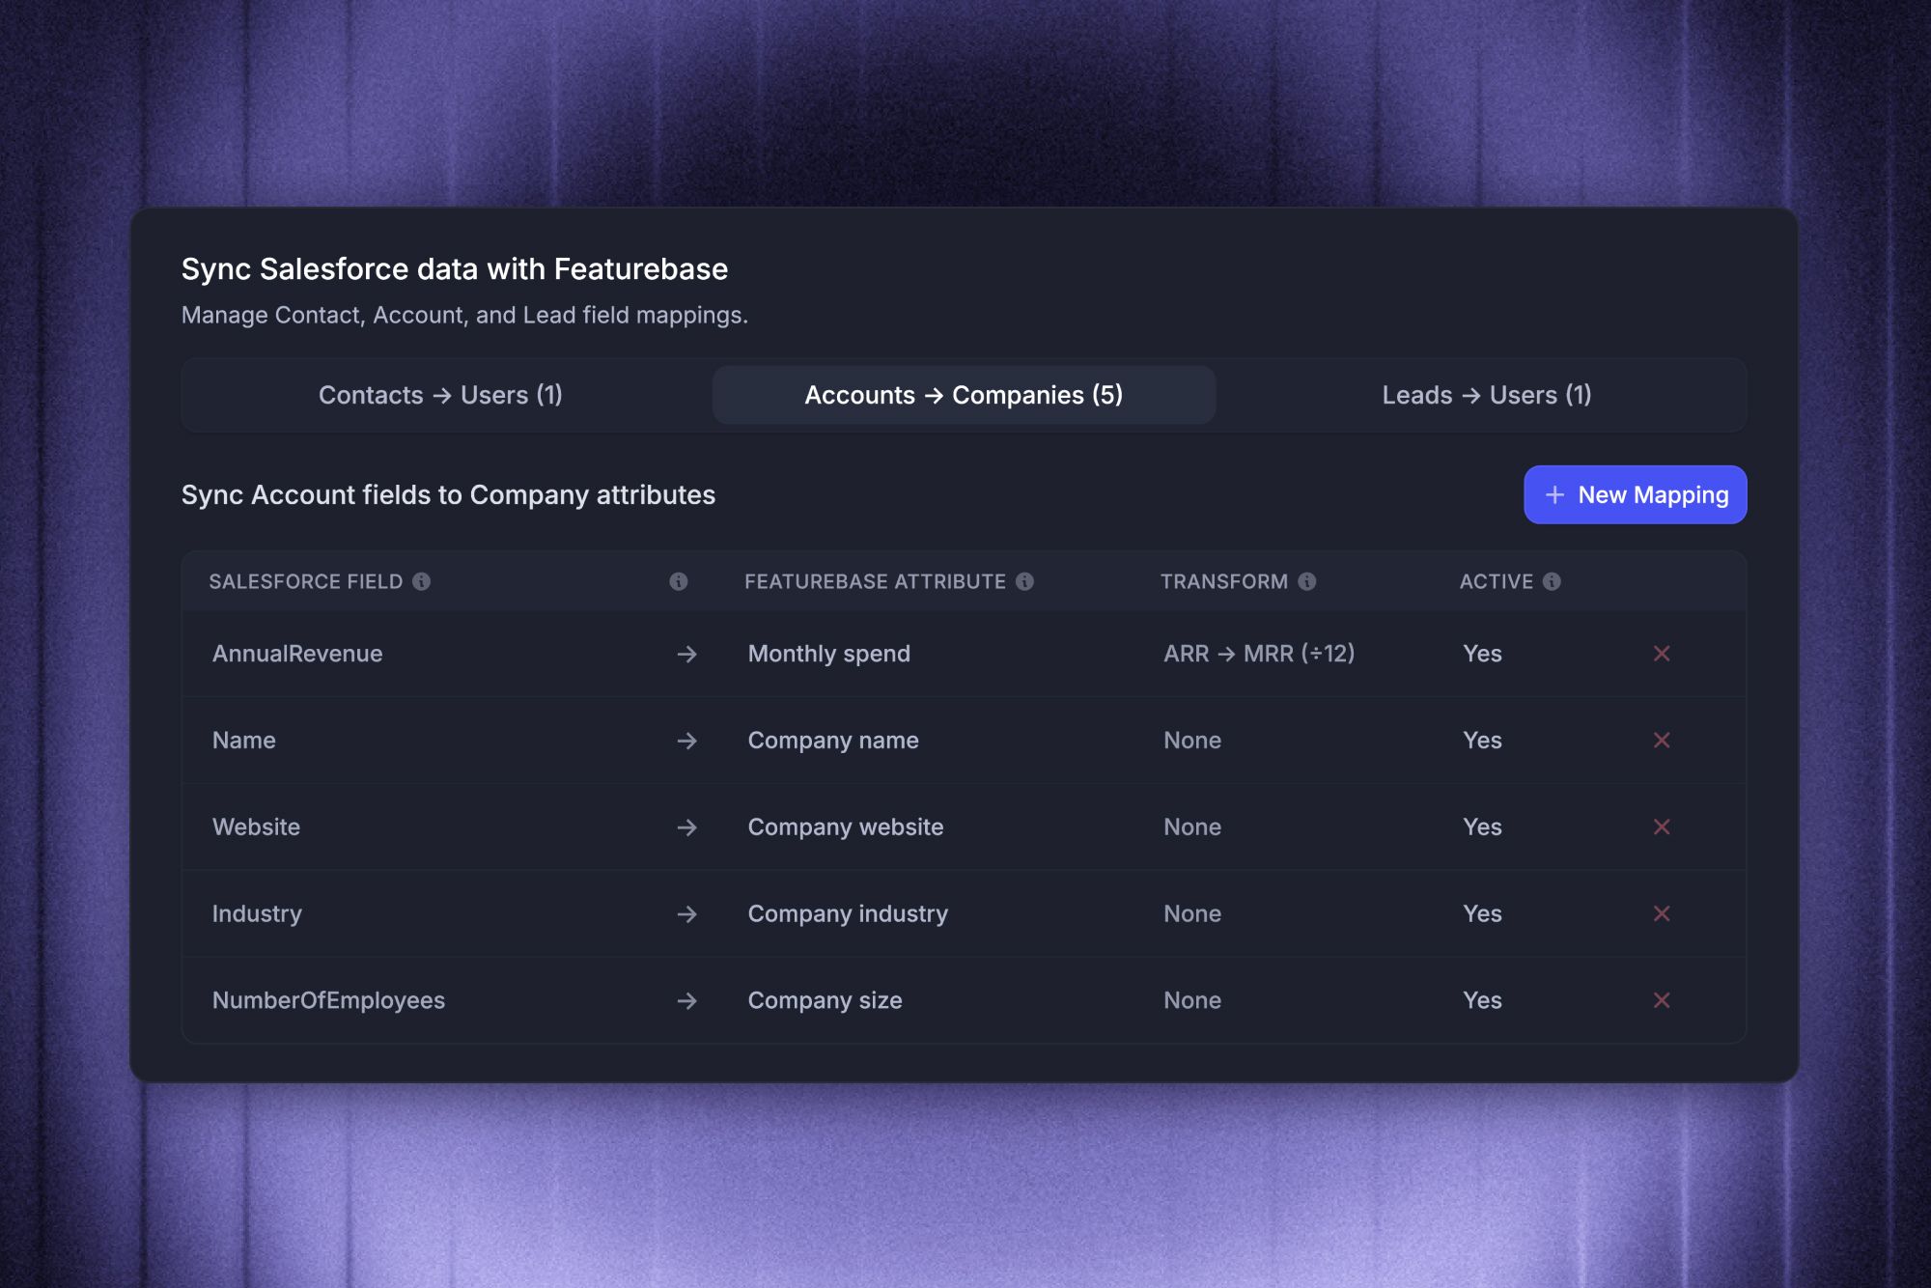Click the ACTIVE column header
Screen dimensions: 1931x1288
[x=1496, y=581]
